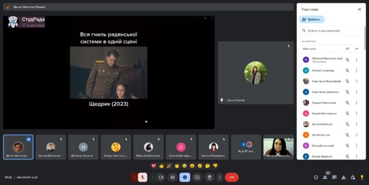This screenshot has width=369, height=185.
Task: Mute Андрей Хренников via microphone icon
Action: [x=347, y=103]
